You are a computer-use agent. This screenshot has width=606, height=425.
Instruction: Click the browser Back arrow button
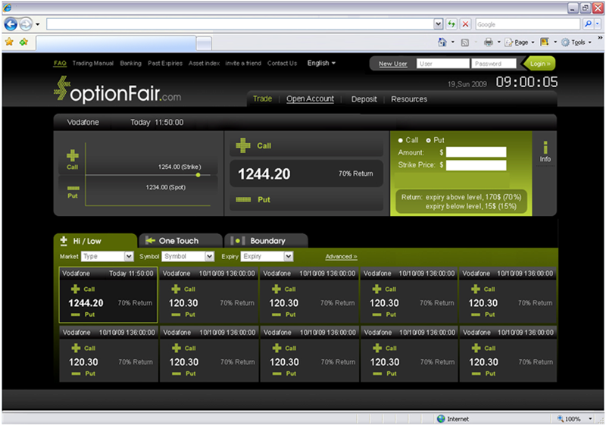[x=11, y=24]
